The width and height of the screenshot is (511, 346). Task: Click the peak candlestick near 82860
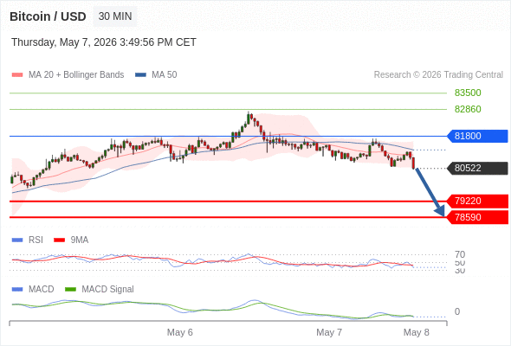click(x=249, y=118)
